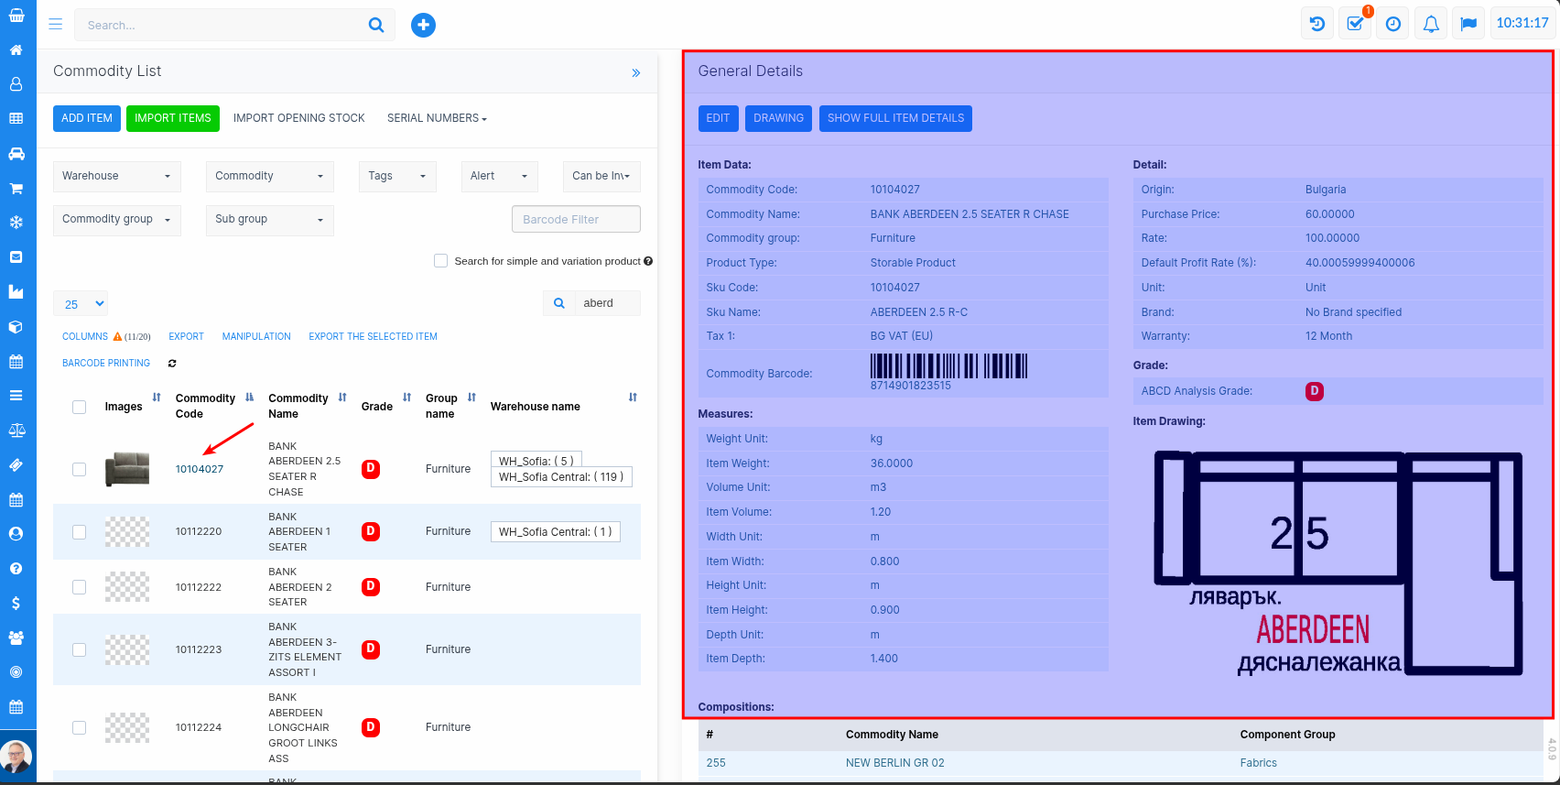Click the refresh icon beside Barcode Printing
The image size is (1560, 785).
click(172, 364)
